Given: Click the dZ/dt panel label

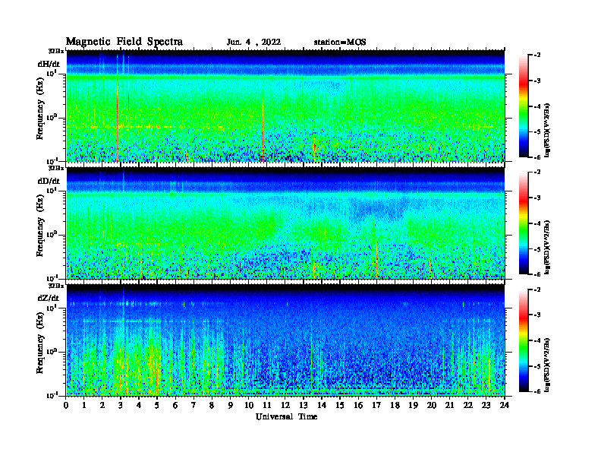Looking at the screenshot, I should 49,298.
